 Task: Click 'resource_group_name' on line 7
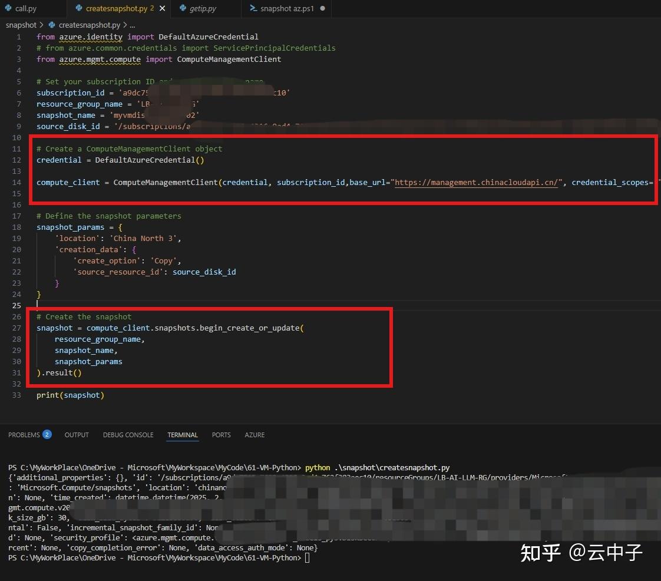[80, 104]
